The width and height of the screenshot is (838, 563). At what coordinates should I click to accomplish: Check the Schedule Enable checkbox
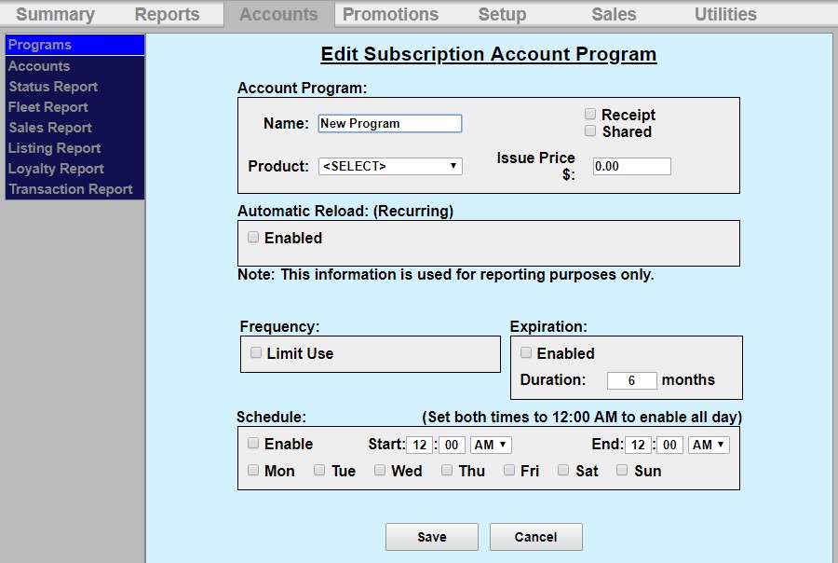click(253, 444)
